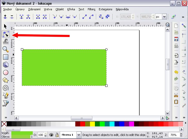Click Redo green arrow icon
188x139 pixels.
click(x=176, y=79)
